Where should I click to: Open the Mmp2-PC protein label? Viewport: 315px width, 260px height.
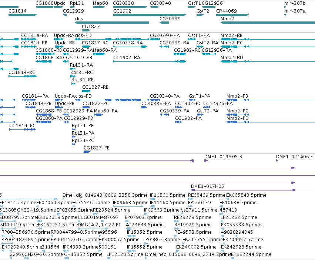click(237, 111)
